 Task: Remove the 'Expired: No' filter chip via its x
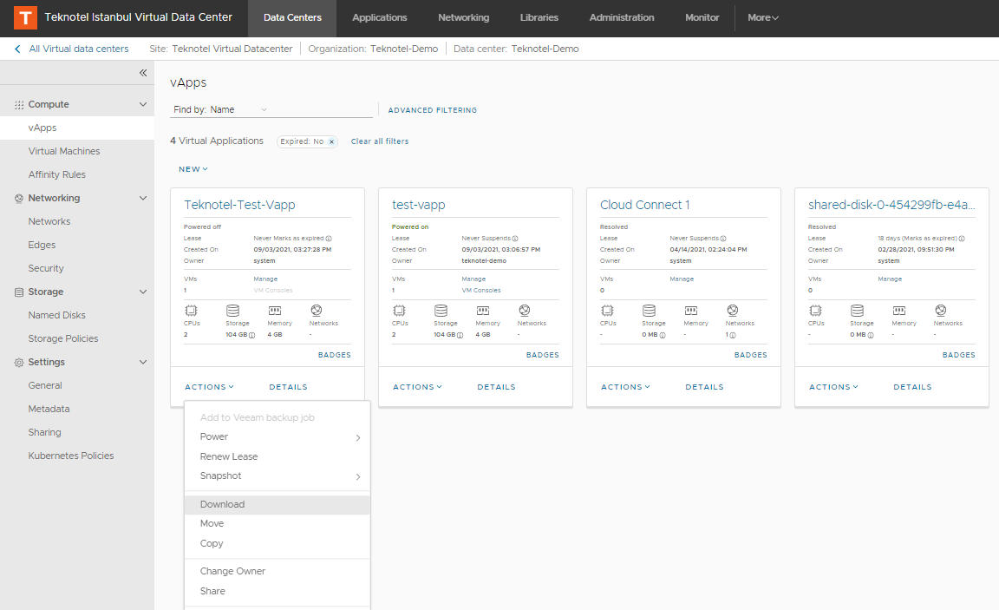[x=331, y=141]
